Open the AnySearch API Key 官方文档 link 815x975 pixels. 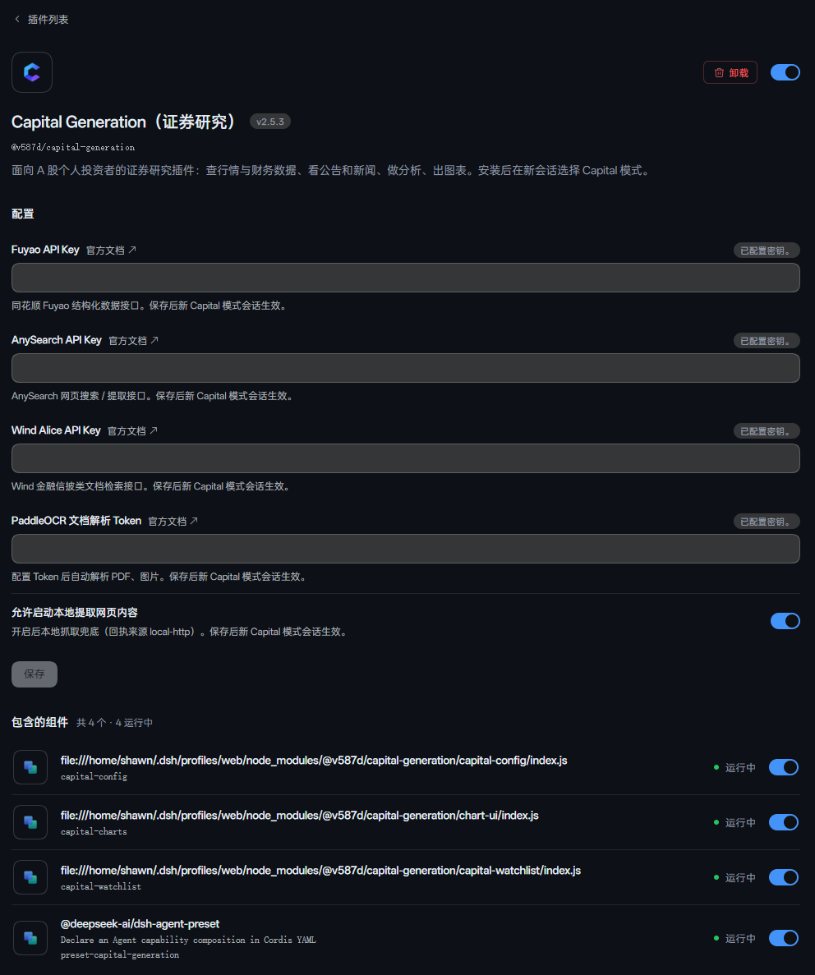(x=133, y=340)
